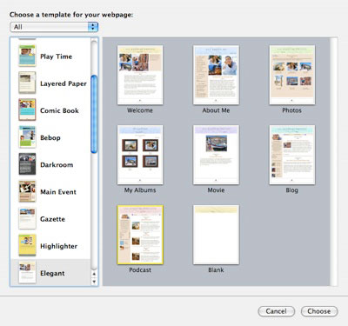Select the About Me page template

coord(216,75)
